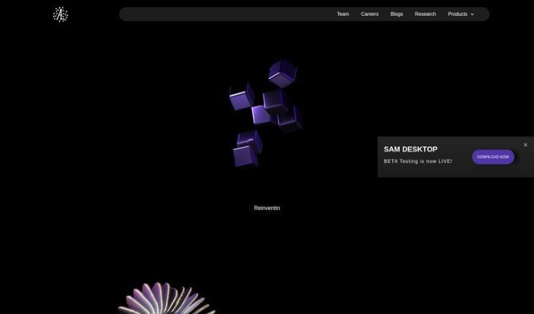Screen dimensions: 534x314
Task: Click the 'BETA Testing is now LIVE!' text
Action: pyautogui.click(x=418, y=162)
